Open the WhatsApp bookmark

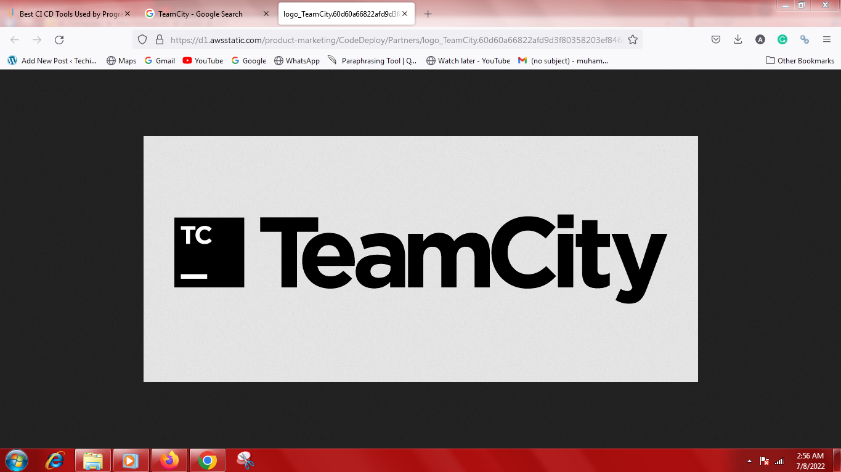pos(297,60)
